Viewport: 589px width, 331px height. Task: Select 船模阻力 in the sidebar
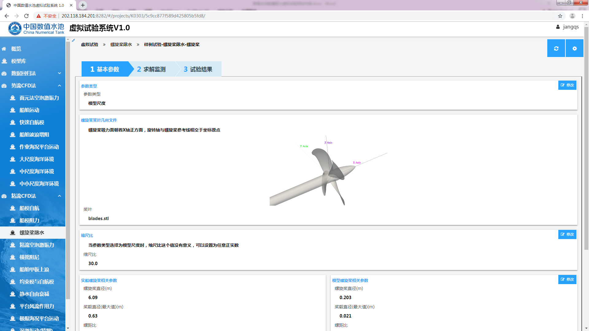tap(29, 220)
